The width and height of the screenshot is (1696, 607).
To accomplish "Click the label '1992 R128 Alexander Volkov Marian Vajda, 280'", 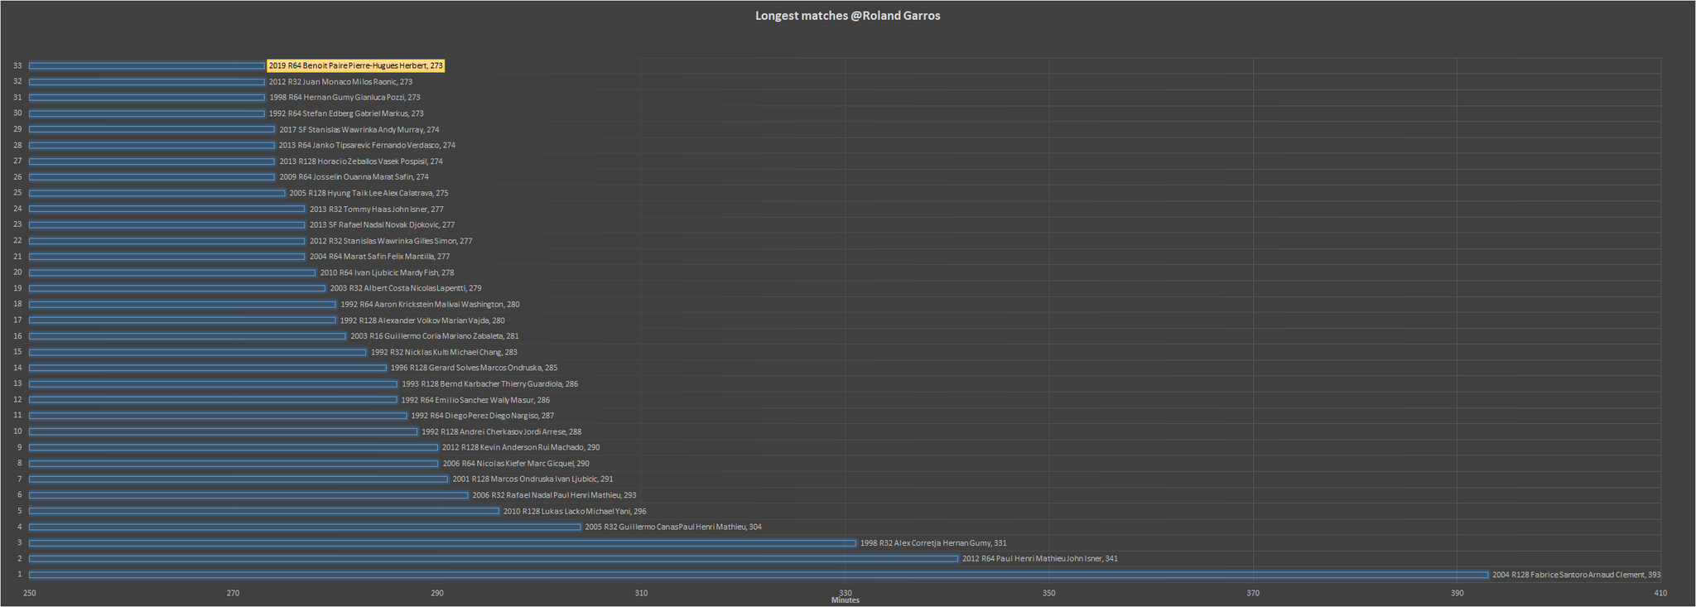I will point(422,320).
